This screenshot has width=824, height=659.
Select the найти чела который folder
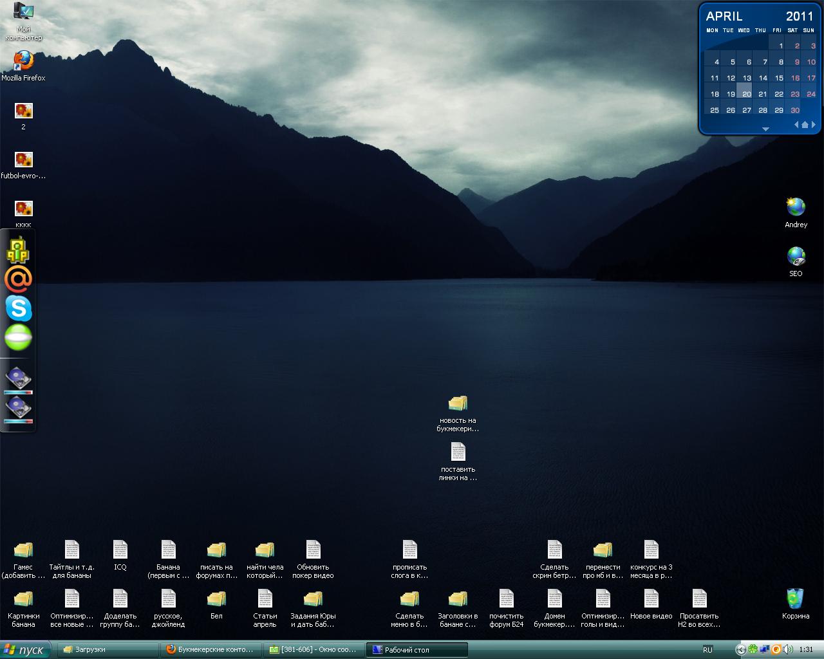(265, 550)
